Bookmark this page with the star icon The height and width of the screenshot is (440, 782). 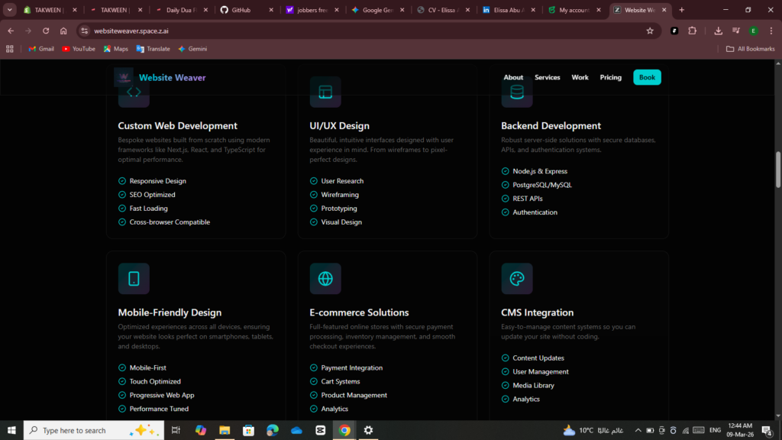coord(650,31)
